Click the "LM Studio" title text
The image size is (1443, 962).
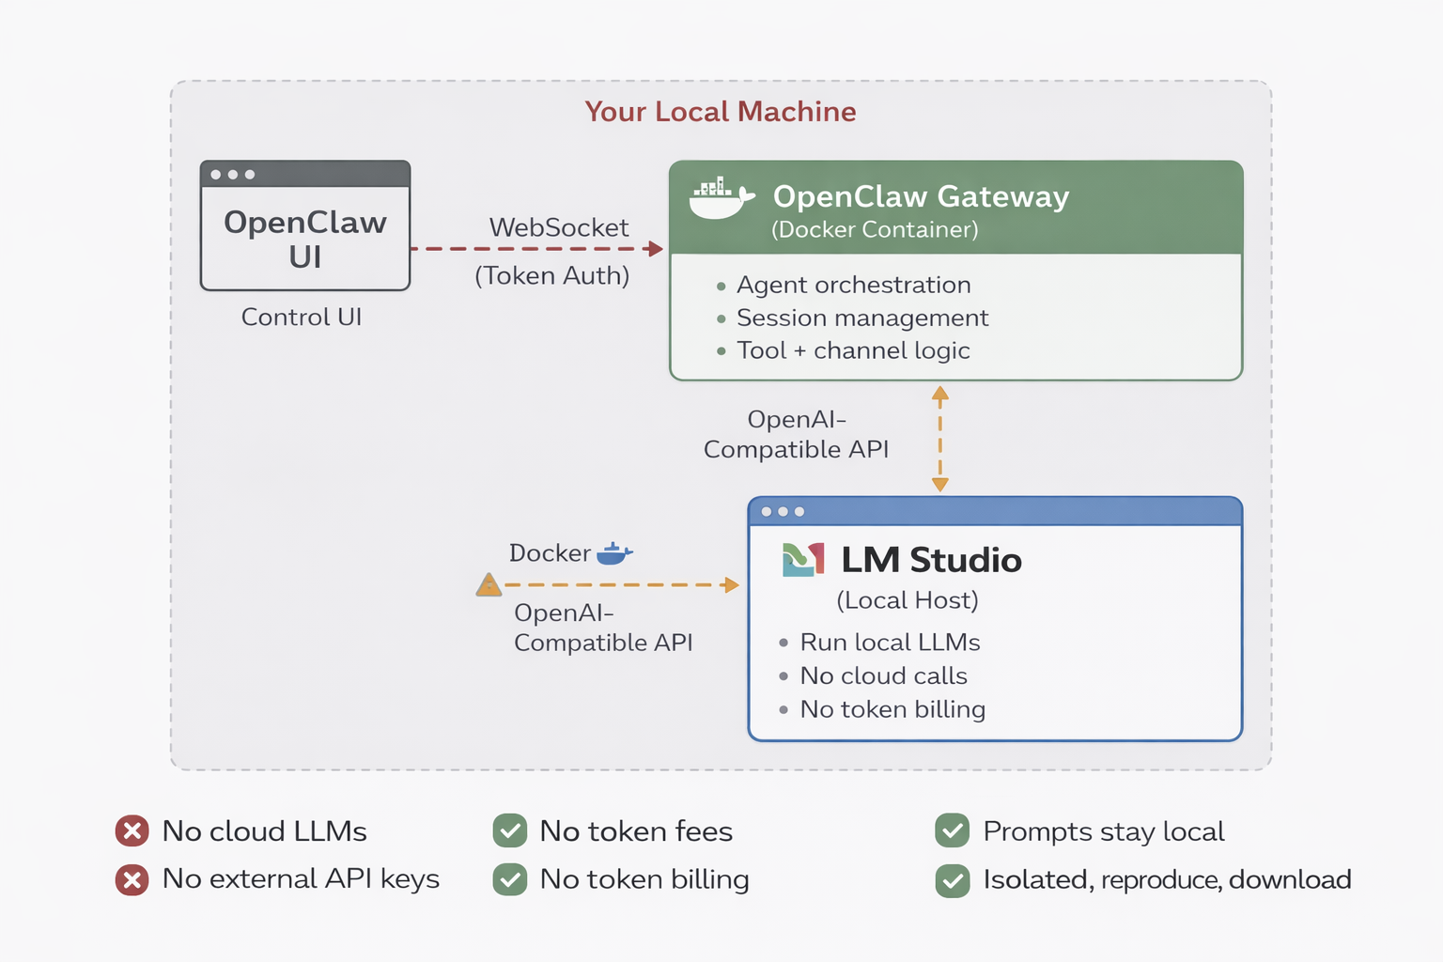click(x=931, y=560)
